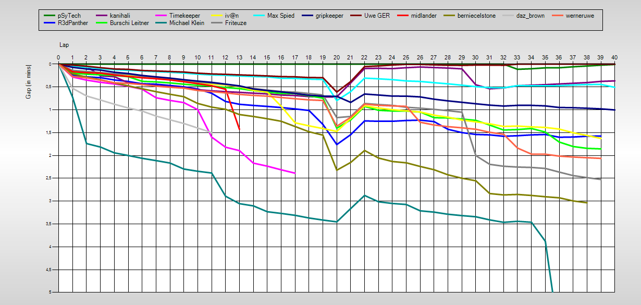Click lap number 31 on the lap axis
The image size is (641, 305).
pyautogui.click(x=489, y=58)
